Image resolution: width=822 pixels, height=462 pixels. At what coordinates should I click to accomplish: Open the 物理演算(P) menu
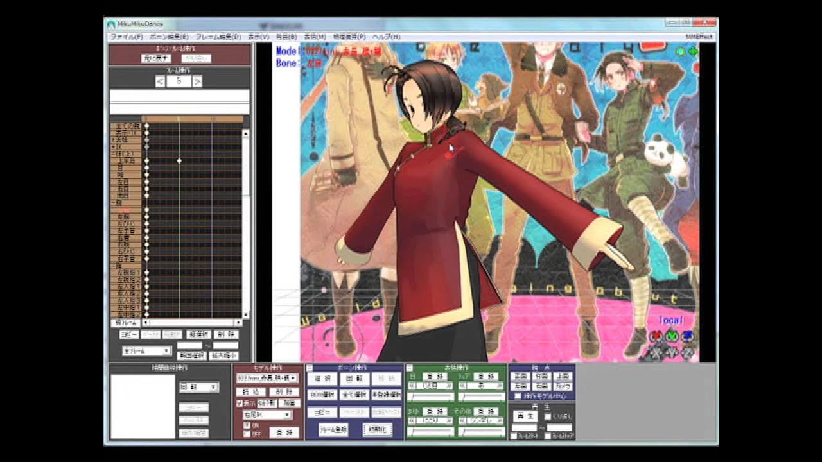[349, 37]
